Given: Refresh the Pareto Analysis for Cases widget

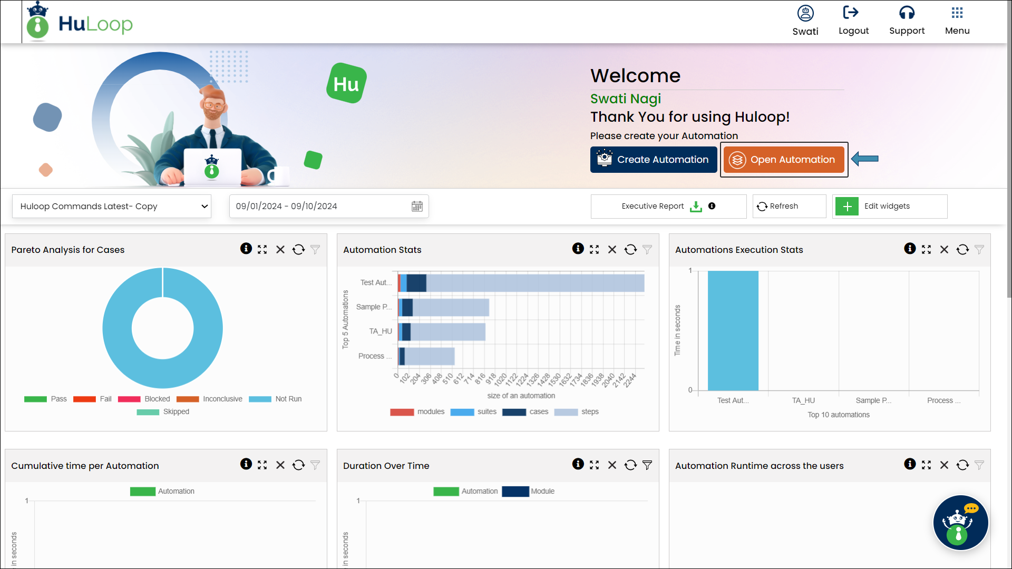Looking at the screenshot, I should (298, 250).
